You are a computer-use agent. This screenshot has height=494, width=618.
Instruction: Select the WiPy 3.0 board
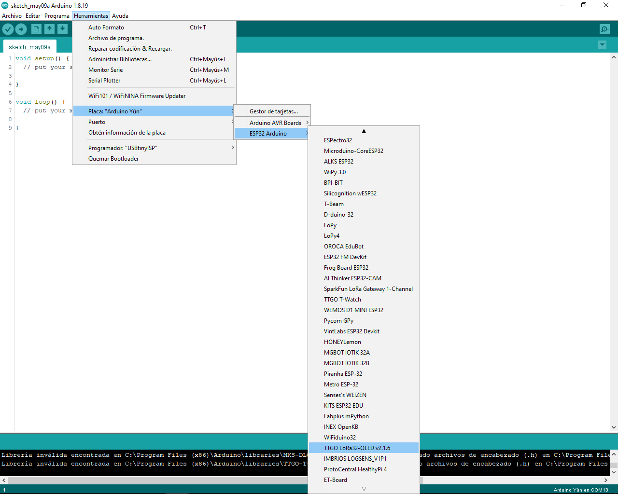(364, 172)
